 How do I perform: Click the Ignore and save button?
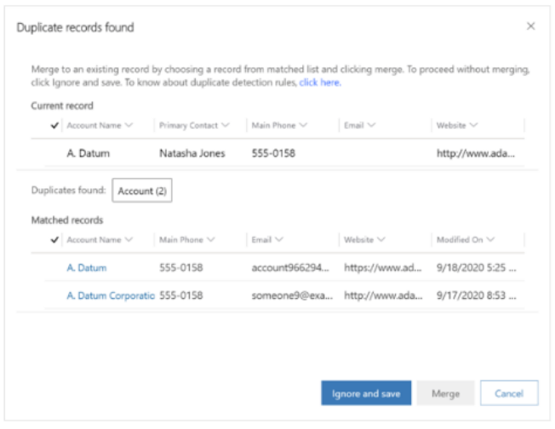click(366, 393)
